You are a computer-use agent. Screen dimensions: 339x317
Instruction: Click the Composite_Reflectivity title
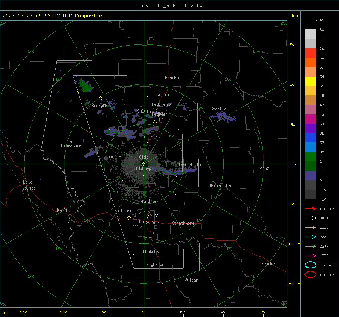click(x=169, y=6)
